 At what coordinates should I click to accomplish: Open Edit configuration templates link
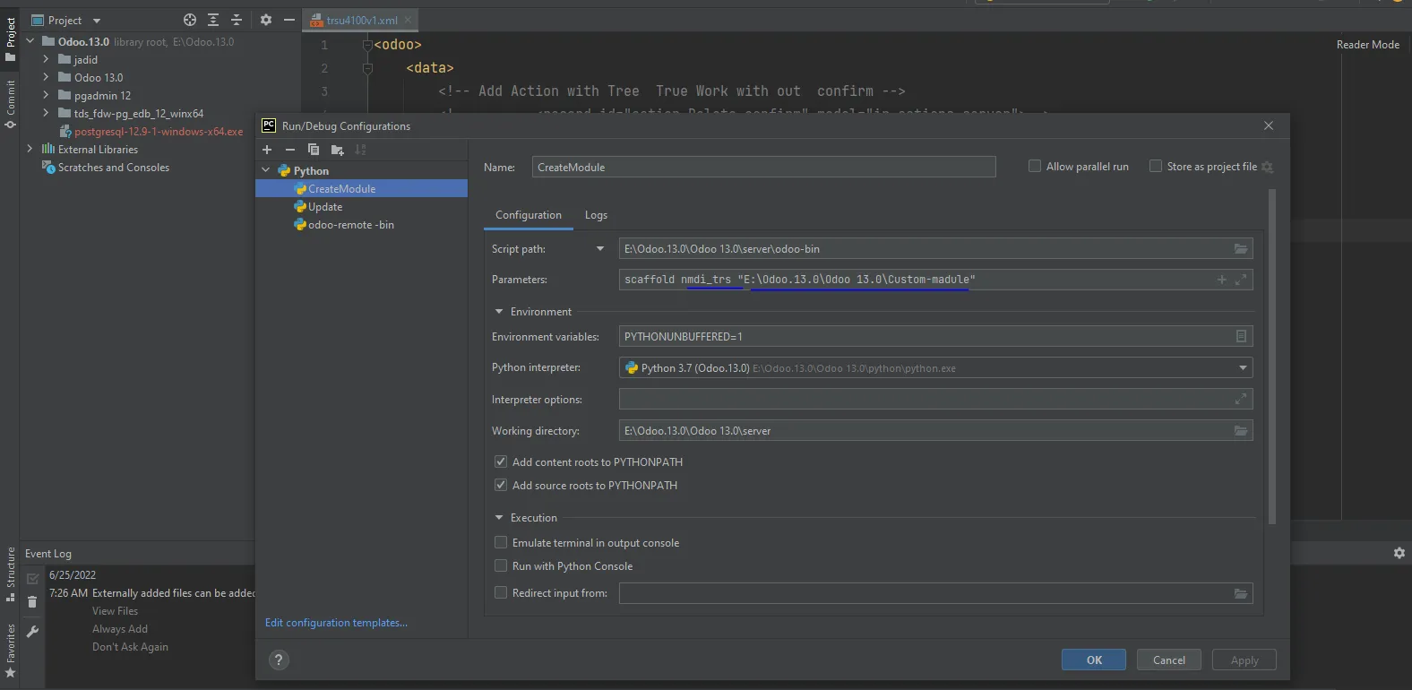point(336,623)
